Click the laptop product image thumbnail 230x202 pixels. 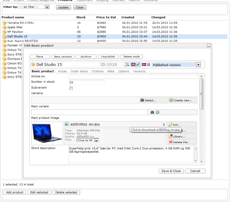(x=47, y=133)
